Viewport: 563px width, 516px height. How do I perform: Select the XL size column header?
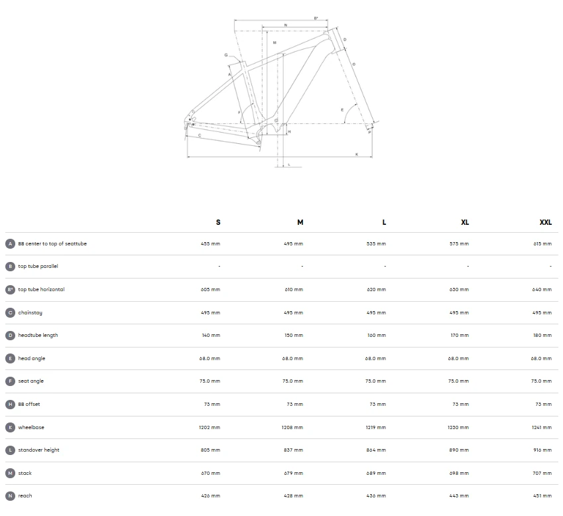(x=465, y=222)
